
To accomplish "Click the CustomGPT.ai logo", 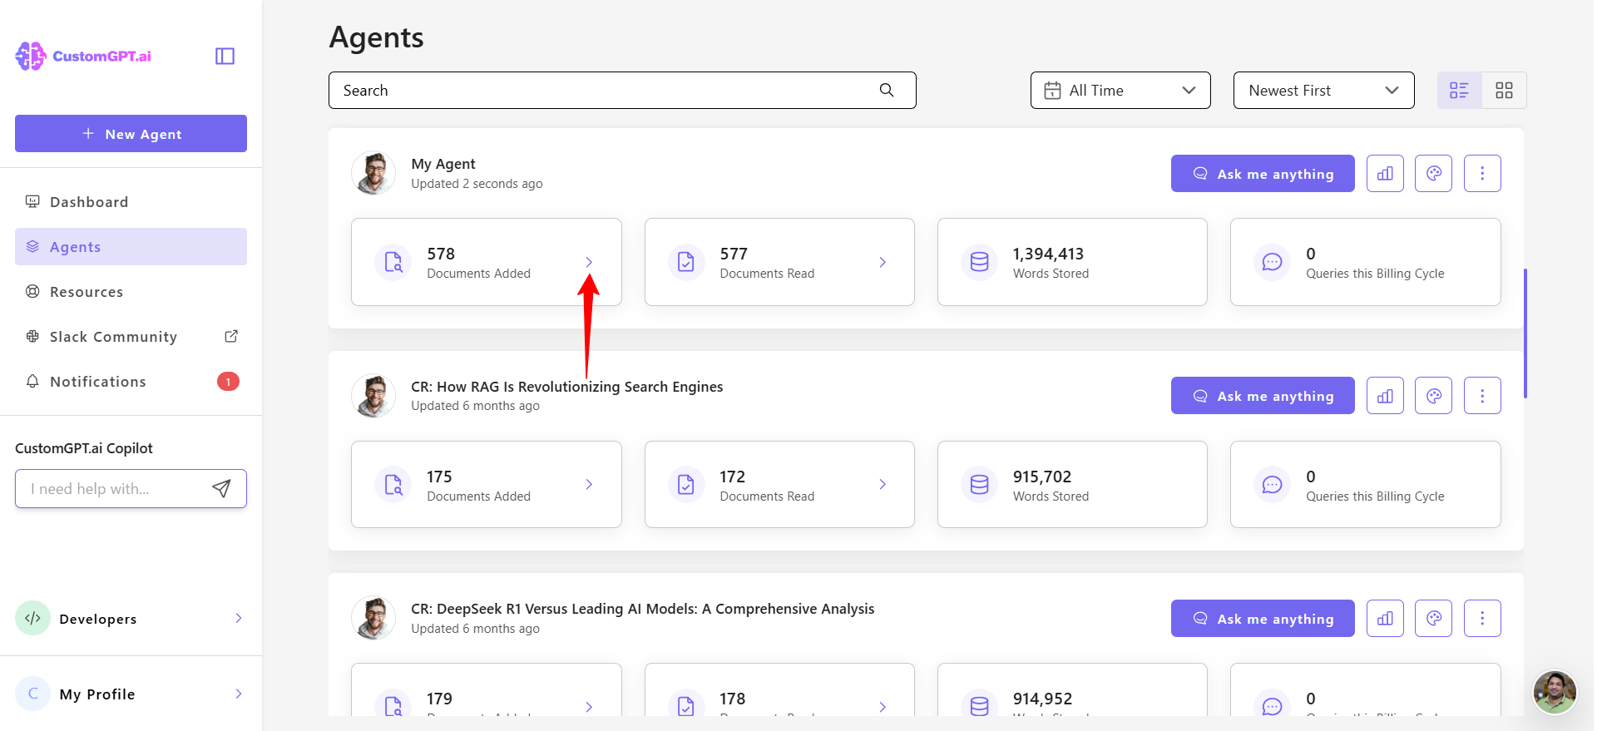I will (x=83, y=56).
